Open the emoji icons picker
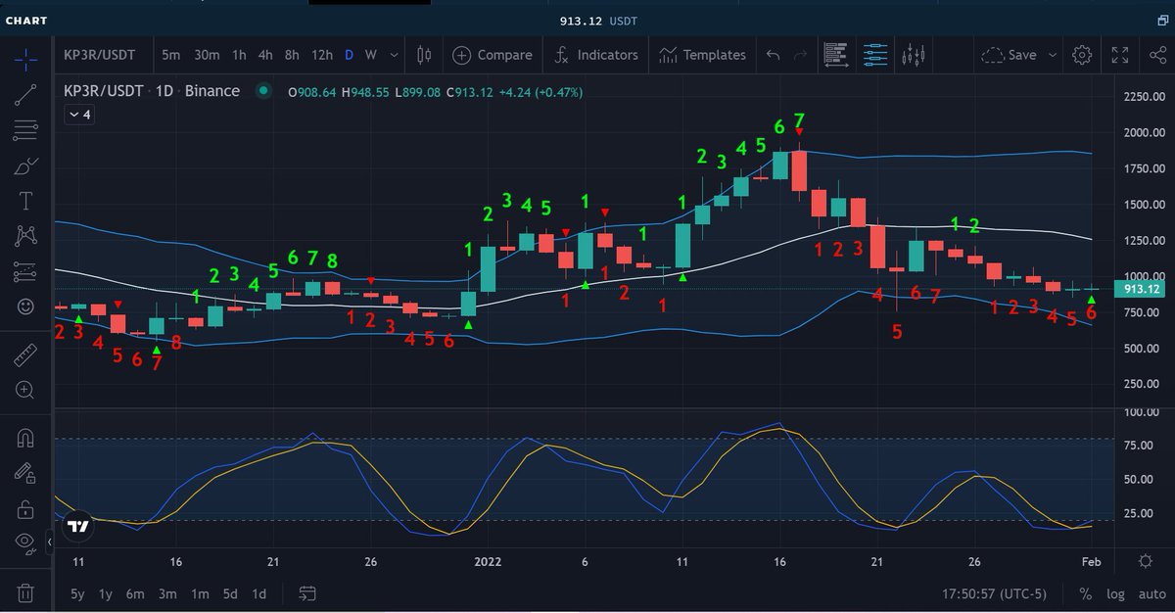 tap(25, 306)
